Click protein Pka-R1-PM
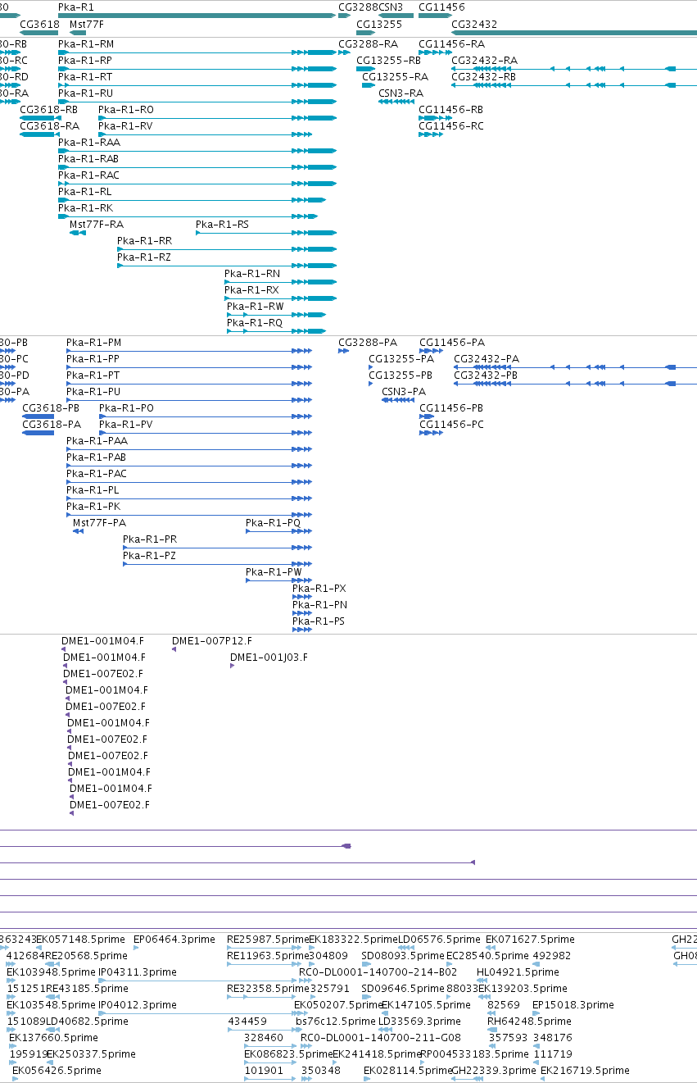This screenshot has height=1083, width=697. pyautogui.click(x=93, y=343)
